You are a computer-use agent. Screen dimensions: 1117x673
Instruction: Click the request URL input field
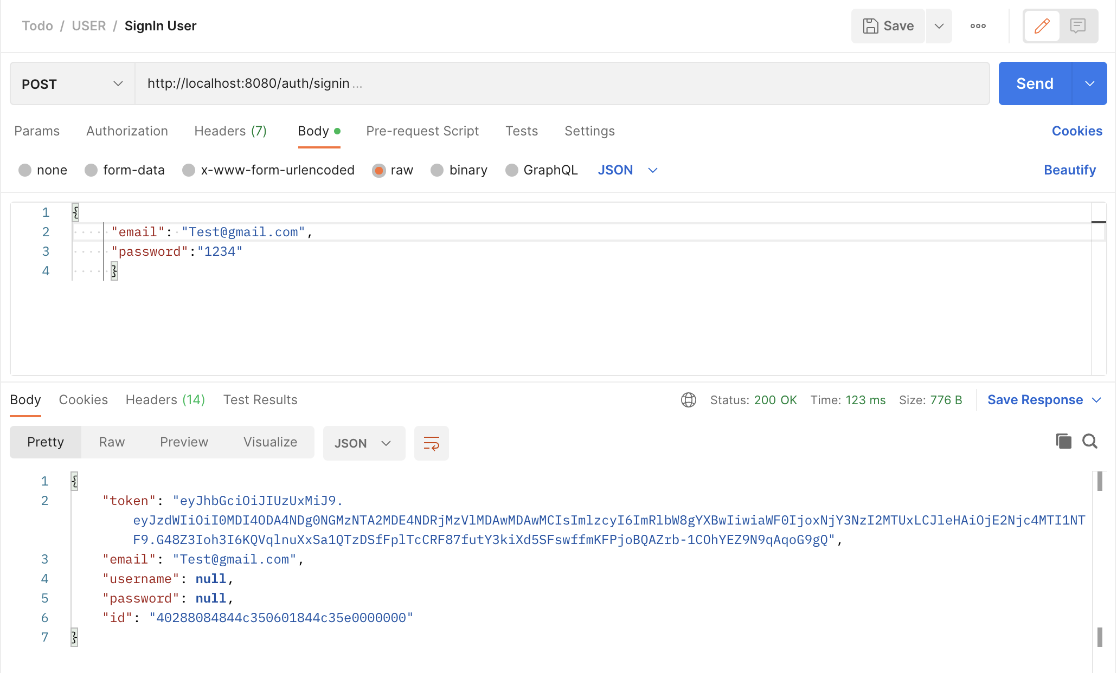click(488, 83)
